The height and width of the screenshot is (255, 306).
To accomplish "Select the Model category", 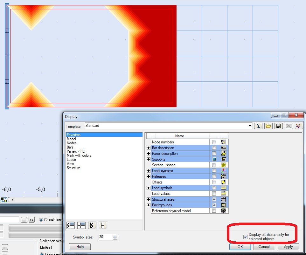I will pyautogui.click(x=71, y=139).
